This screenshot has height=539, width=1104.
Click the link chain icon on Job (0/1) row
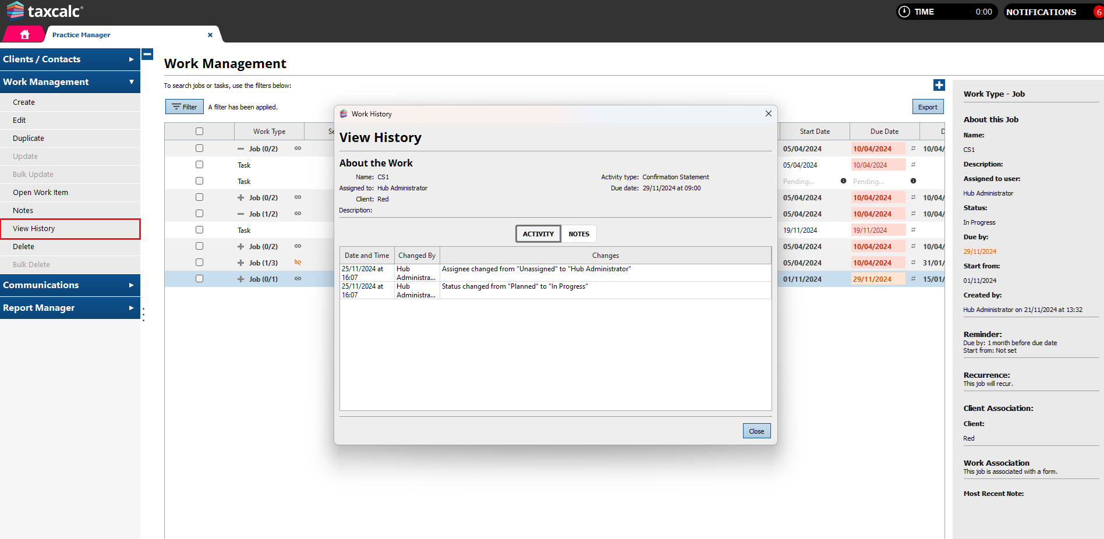click(298, 279)
